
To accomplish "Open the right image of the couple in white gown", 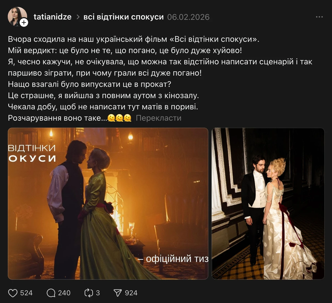I will [x=268, y=203].
